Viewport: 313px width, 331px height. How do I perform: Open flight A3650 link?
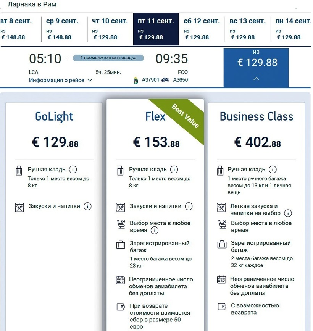coord(180,80)
